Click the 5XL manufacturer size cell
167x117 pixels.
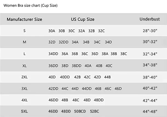point(24,111)
